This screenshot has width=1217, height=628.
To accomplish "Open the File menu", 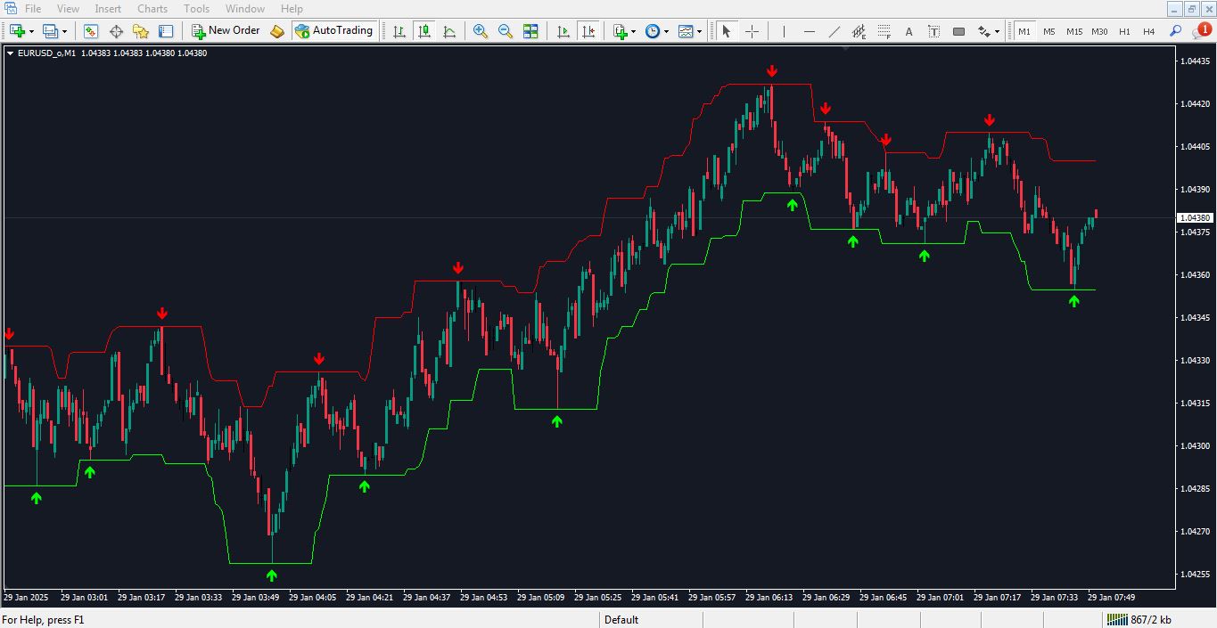I will (x=33, y=8).
